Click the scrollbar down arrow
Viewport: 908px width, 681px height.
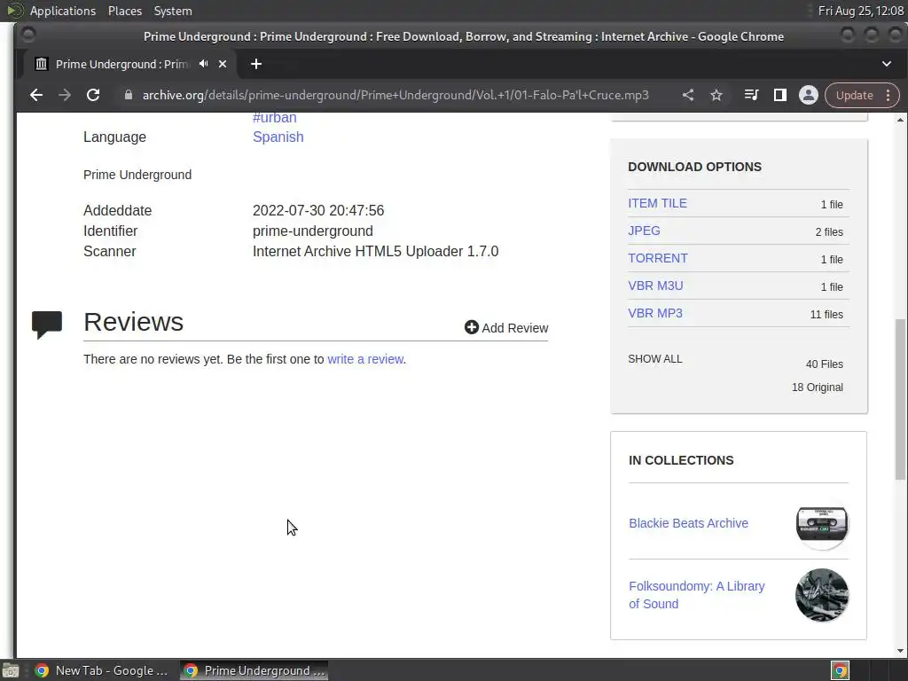click(x=900, y=650)
